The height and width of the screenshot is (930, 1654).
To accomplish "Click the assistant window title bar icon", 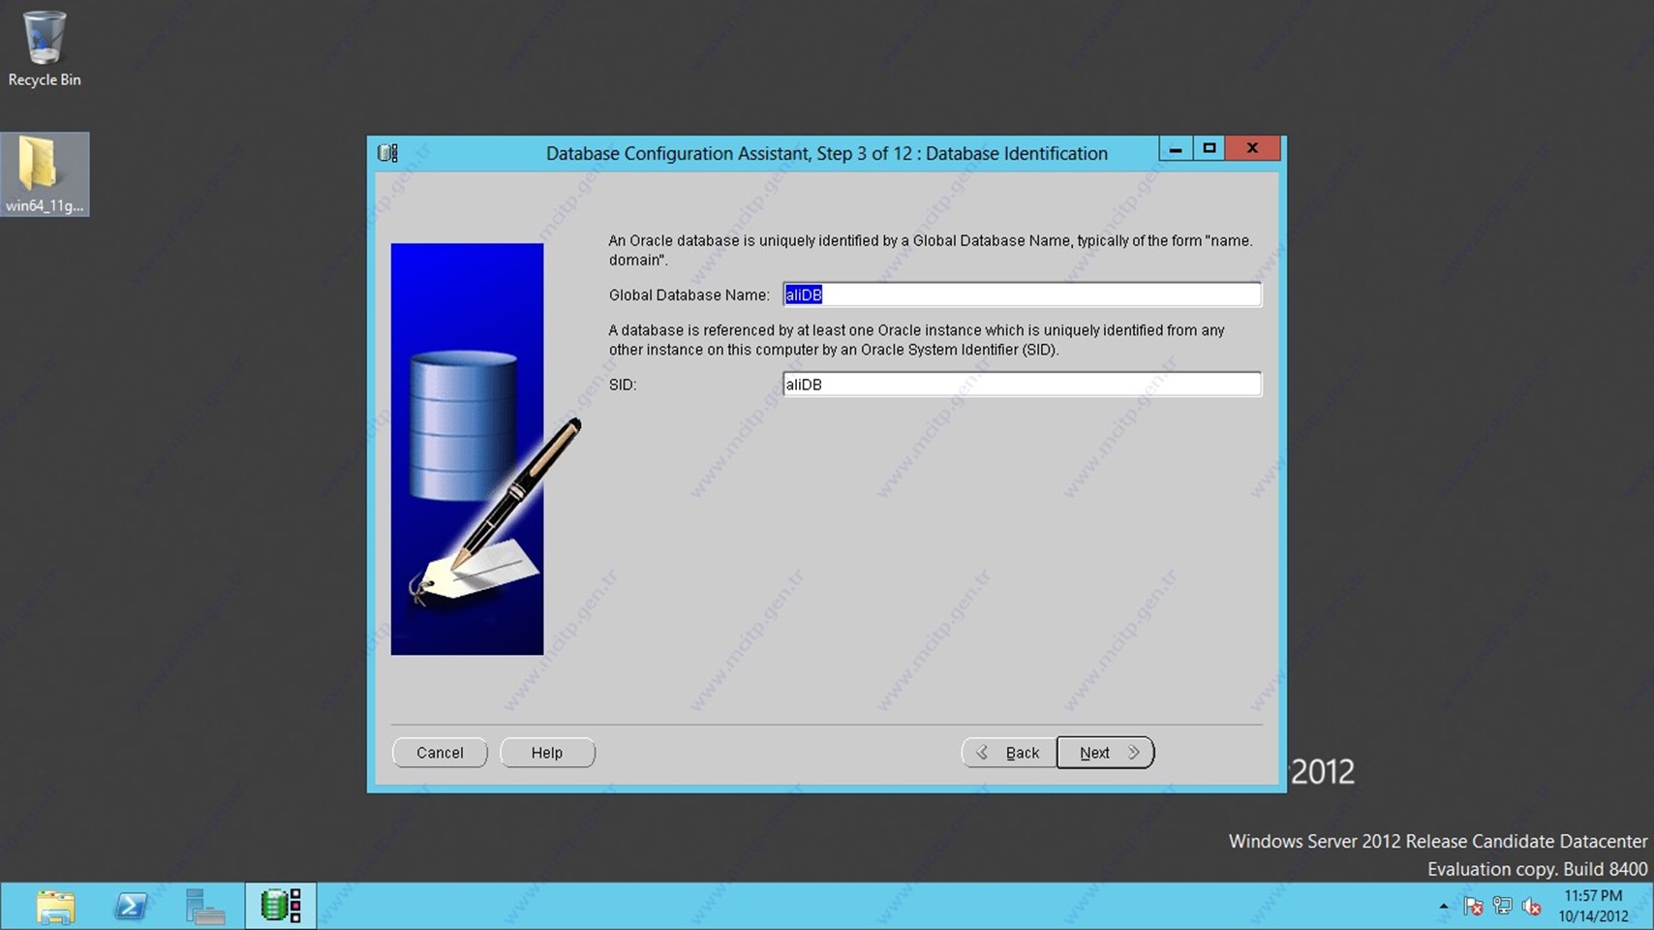I will pos(388,153).
